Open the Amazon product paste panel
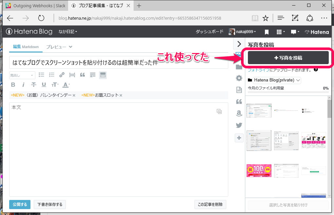The height and width of the screenshot is (215, 334). [x=239, y=113]
